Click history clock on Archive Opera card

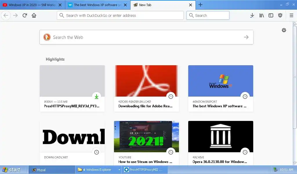tap(245, 152)
